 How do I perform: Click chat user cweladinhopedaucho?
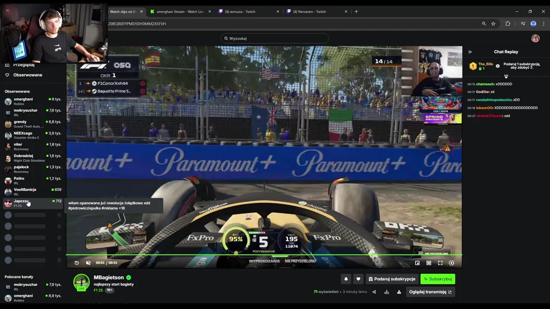[x=494, y=100]
